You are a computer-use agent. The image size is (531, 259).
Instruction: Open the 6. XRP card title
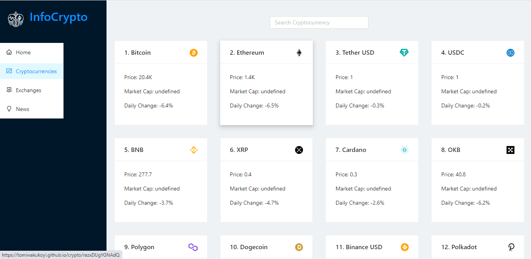[x=239, y=150]
